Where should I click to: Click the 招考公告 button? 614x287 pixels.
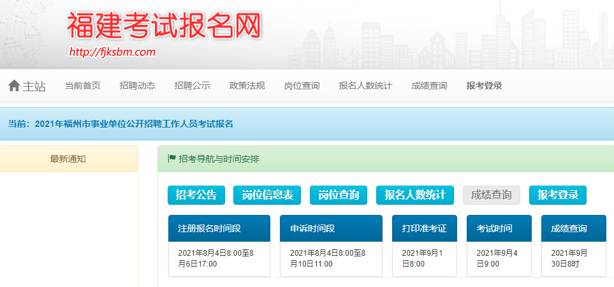pos(196,195)
